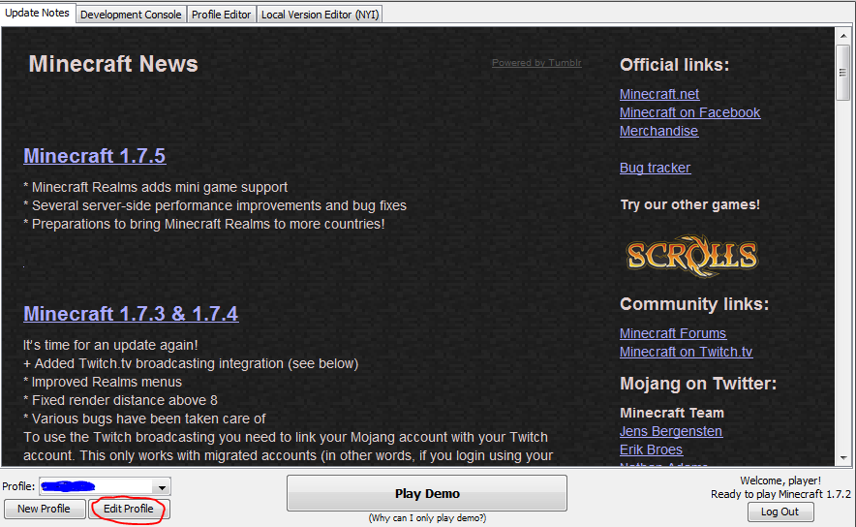Click the "Official links:" heading

tap(675, 65)
